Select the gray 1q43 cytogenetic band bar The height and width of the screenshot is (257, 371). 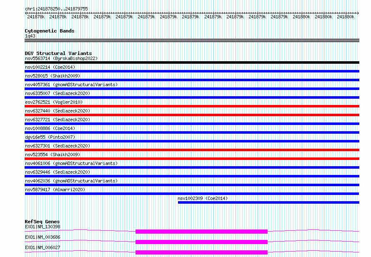[x=192, y=40]
